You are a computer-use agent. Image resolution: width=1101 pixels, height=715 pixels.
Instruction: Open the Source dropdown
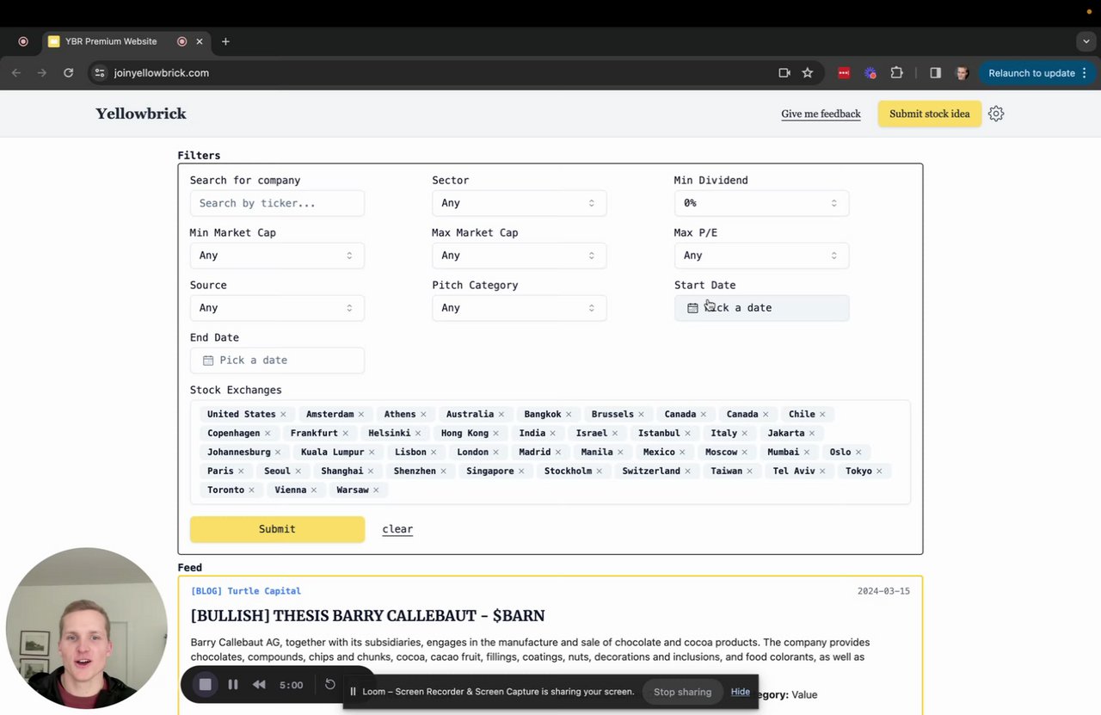277,308
